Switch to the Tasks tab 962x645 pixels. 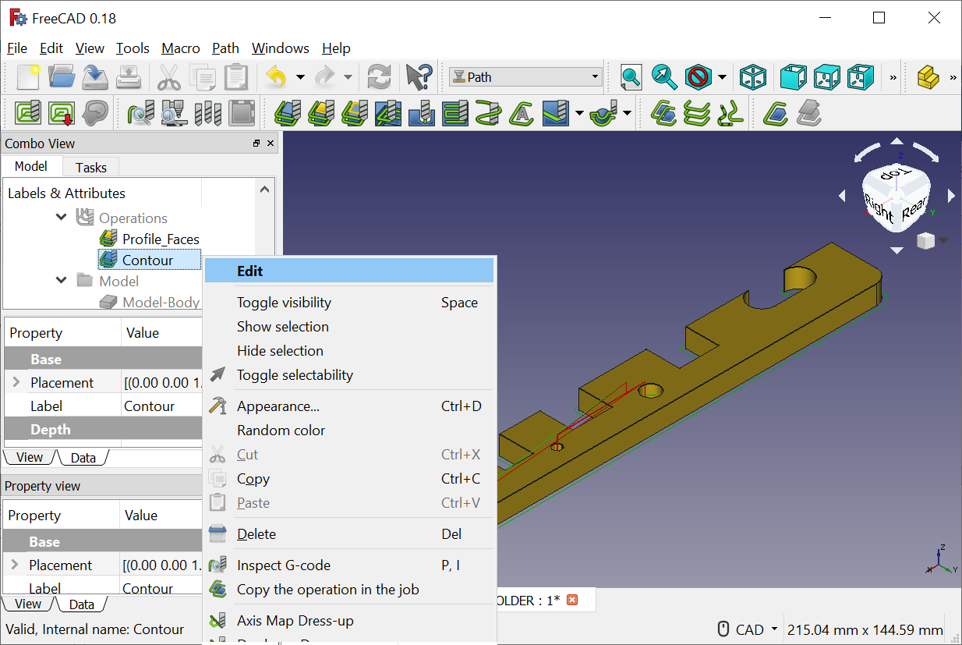[91, 167]
